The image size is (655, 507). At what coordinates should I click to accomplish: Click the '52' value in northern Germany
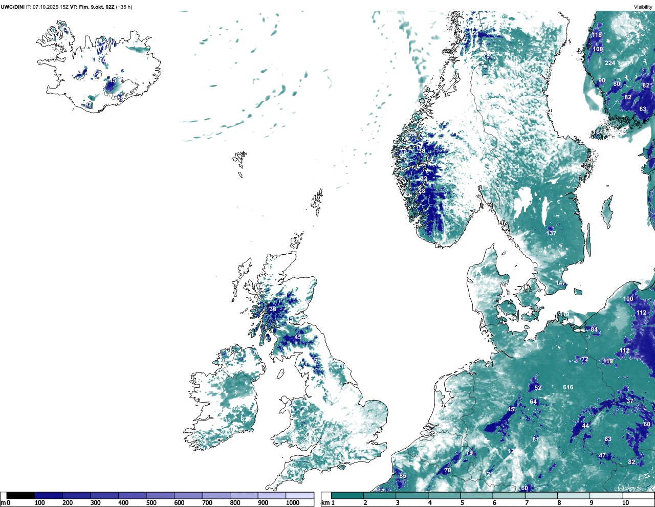(x=538, y=388)
